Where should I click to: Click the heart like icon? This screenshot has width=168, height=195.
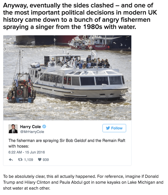pos(40,159)
